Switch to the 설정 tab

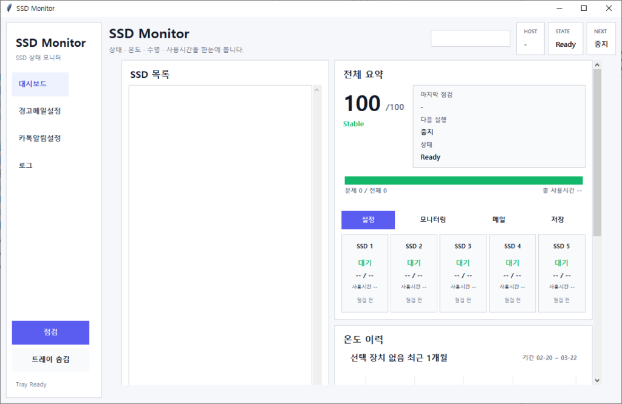(x=368, y=220)
